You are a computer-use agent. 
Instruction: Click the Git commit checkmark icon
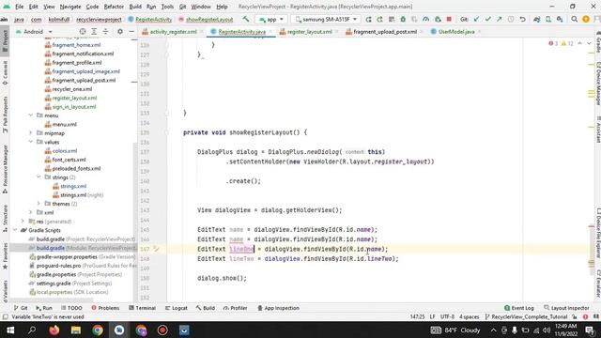(487, 19)
